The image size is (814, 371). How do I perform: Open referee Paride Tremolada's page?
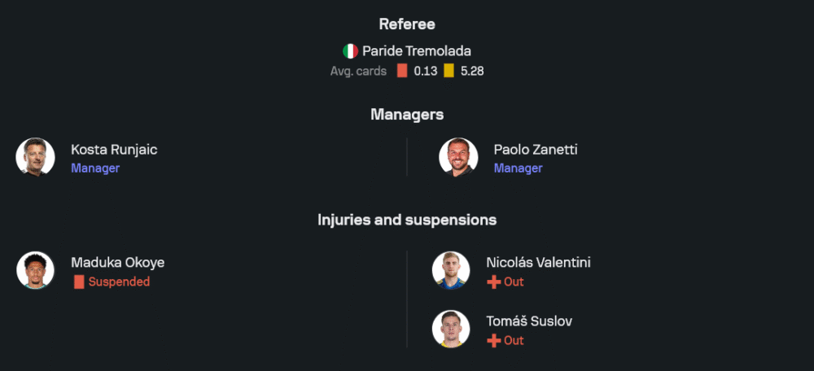pyautogui.click(x=416, y=51)
